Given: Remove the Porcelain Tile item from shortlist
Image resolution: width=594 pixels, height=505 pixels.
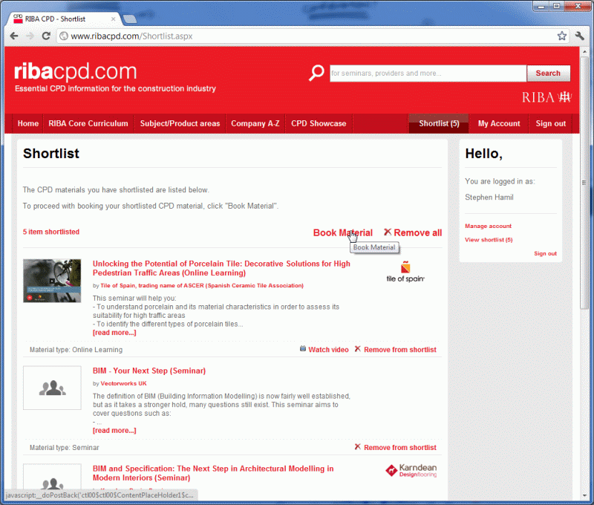Looking at the screenshot, I should click(x=400, y=350).
